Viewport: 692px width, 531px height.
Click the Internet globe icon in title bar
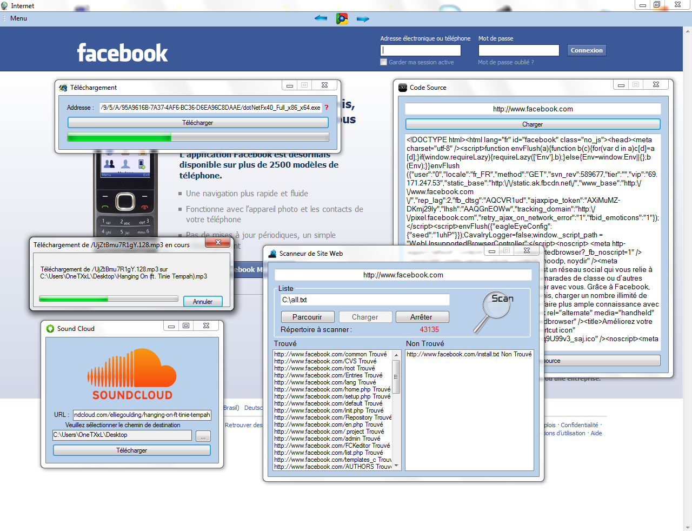point(5,5)
